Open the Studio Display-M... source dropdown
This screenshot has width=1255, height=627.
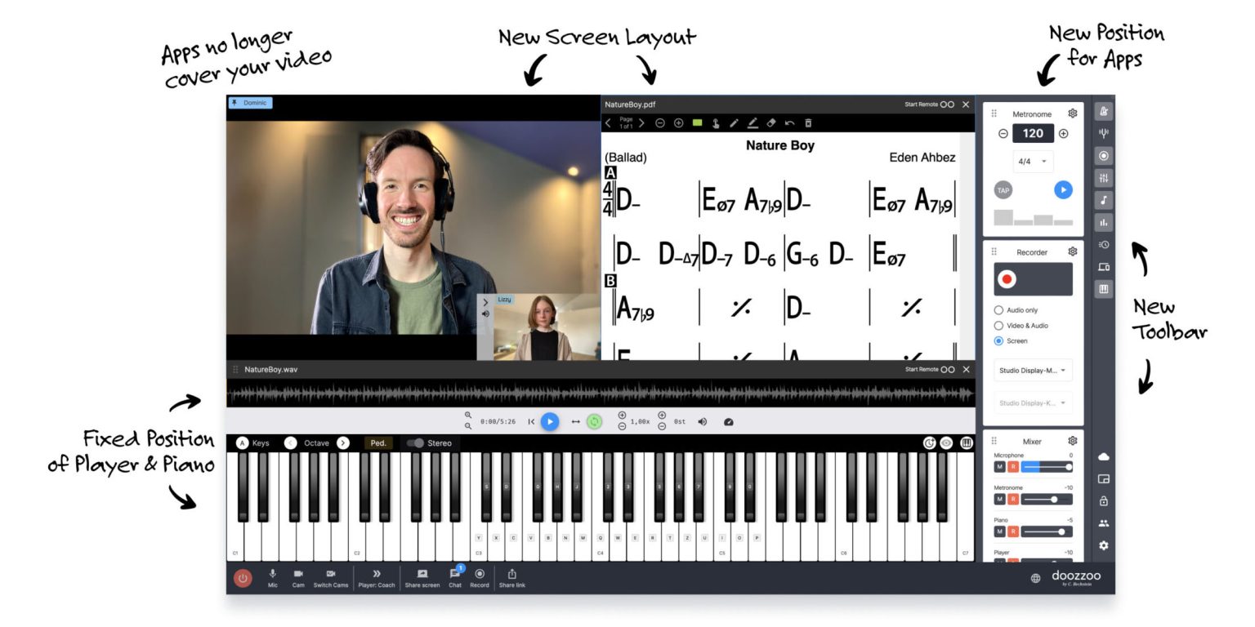click(1033, 371)
